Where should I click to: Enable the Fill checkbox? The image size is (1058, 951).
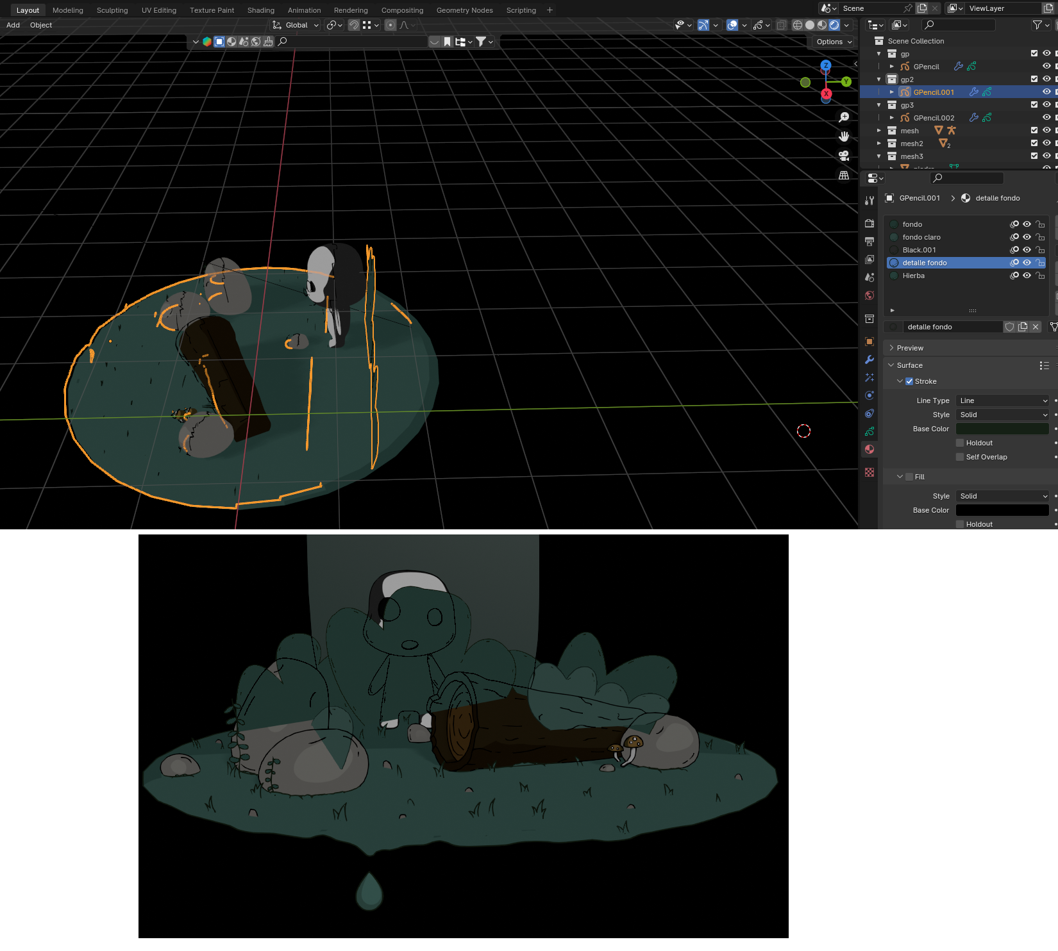[x=909, y=477]
